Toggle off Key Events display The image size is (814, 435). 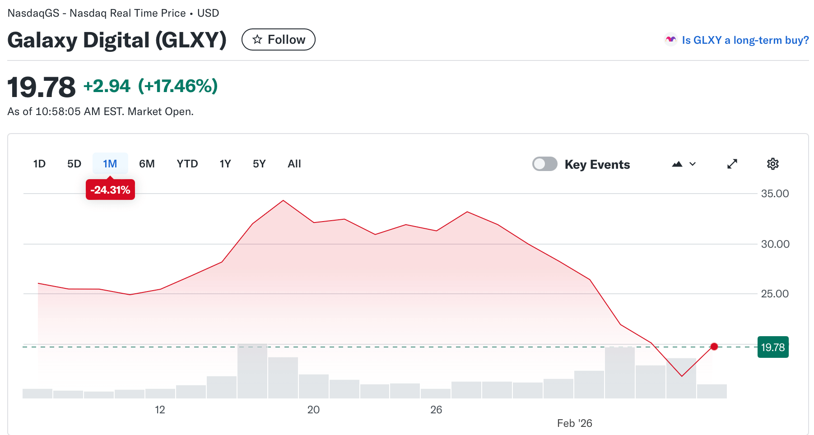coord(545,164)
